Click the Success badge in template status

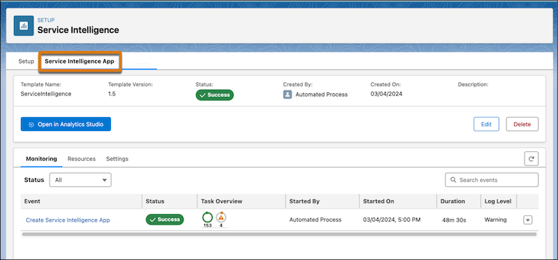[x=215, y=95]
